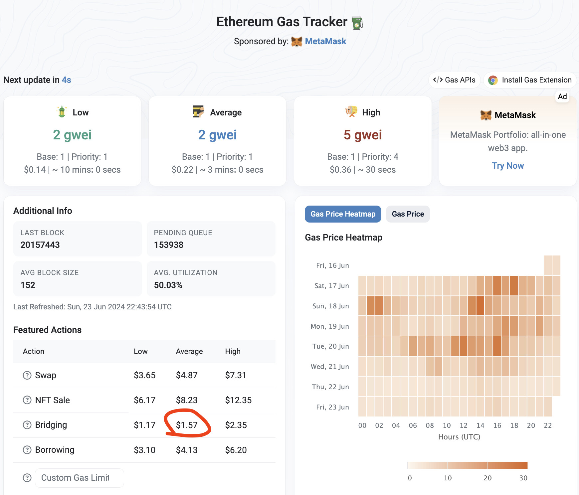This screenshot has height=495, width=579.
Task: Click the help icon beside Bridging
Action: (x=27, y=425)
